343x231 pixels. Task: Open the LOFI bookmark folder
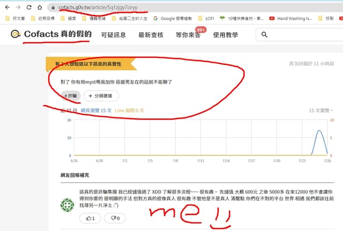pos(206,18)
